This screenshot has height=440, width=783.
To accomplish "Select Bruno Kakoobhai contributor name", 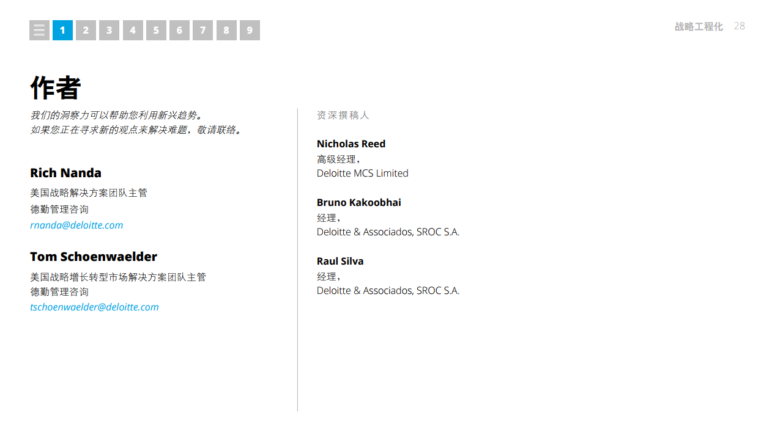I will (359, 202).
